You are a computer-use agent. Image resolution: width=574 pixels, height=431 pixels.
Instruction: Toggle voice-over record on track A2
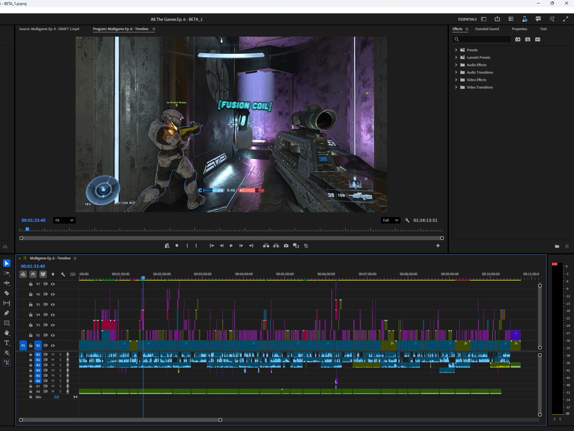pos(67,360)
